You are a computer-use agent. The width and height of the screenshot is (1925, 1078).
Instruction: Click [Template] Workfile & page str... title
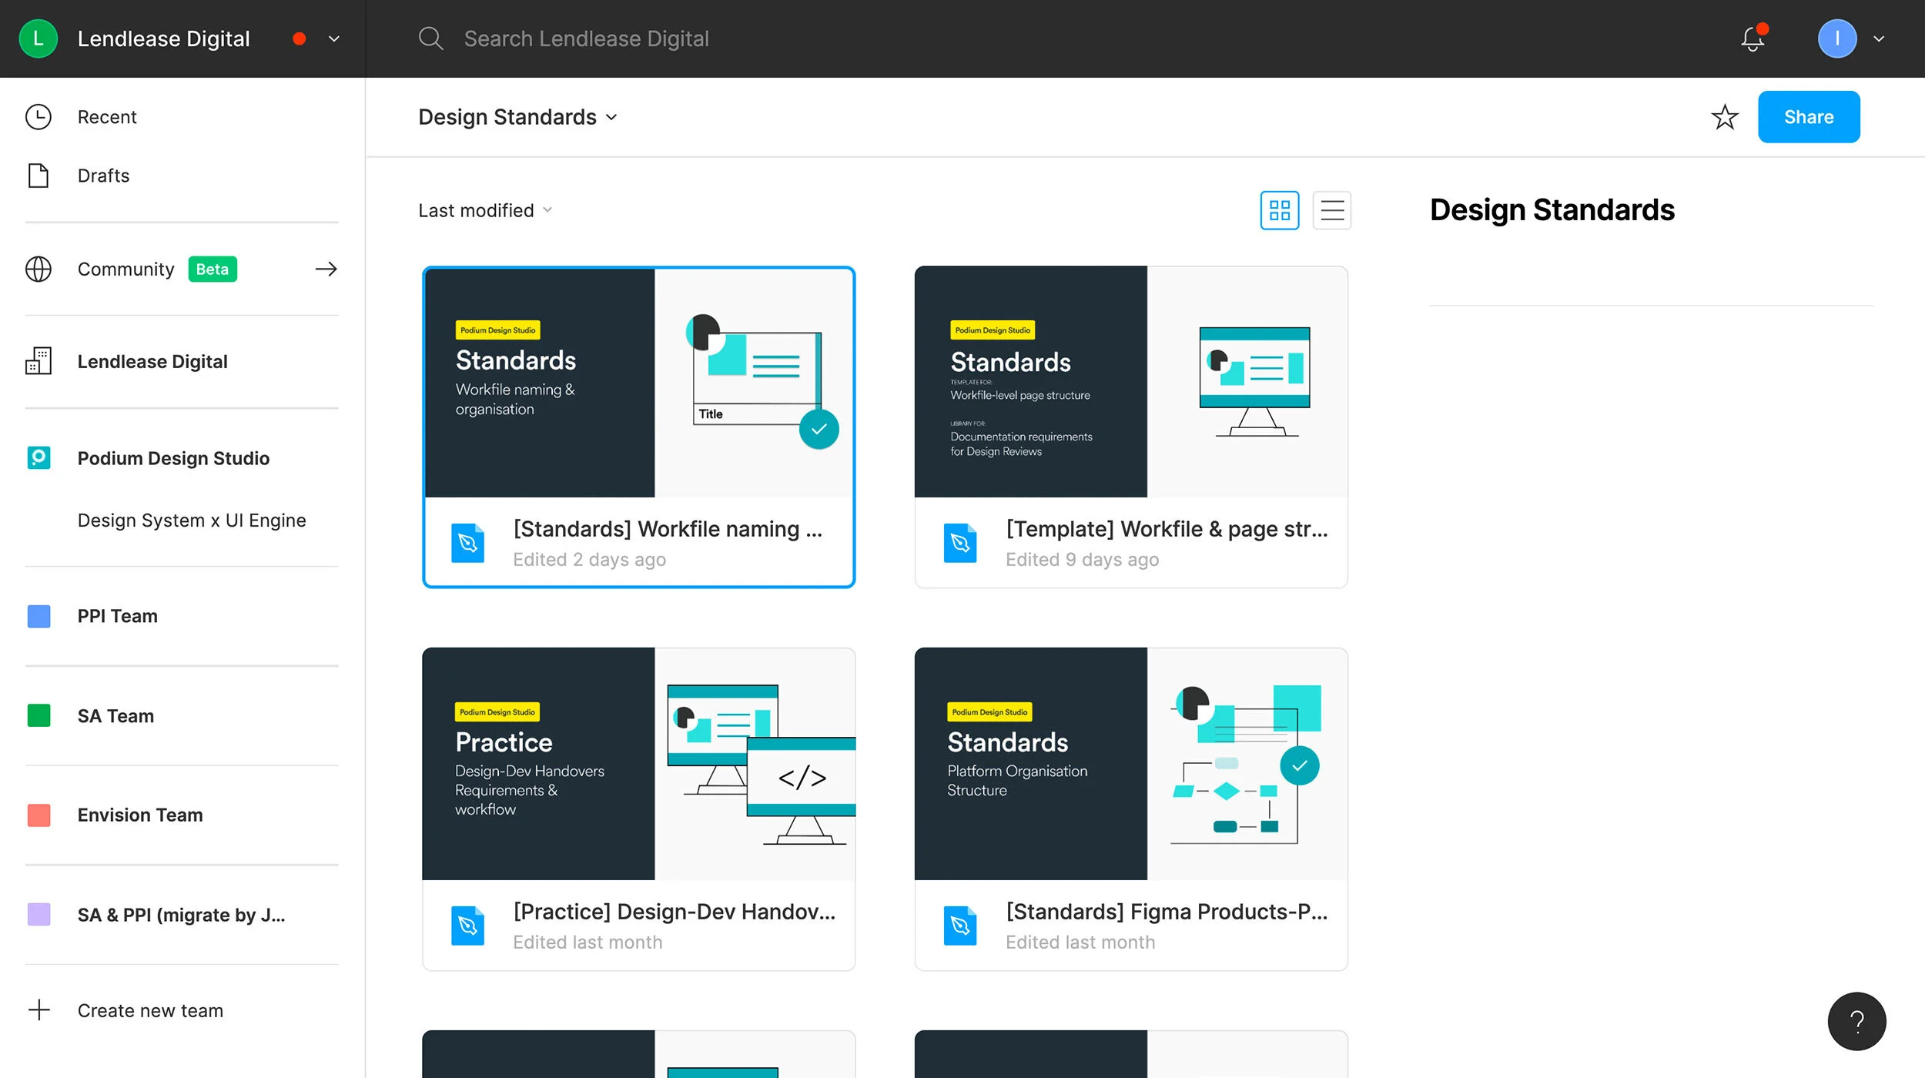(x=1167, y=529)
